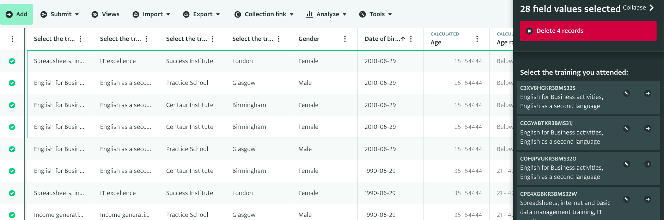
Task: Click the edit pencil icon for record COHJPVUKR3BMS32O
Action: tap(626, 164)
